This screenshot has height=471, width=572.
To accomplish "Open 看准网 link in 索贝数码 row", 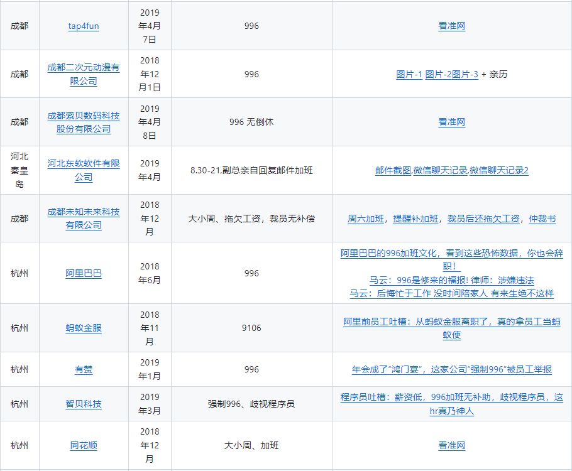I will pyautogui.click(x=451, y=122).
